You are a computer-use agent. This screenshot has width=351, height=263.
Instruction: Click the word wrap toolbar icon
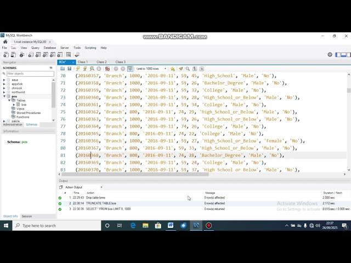coord(202,68)
